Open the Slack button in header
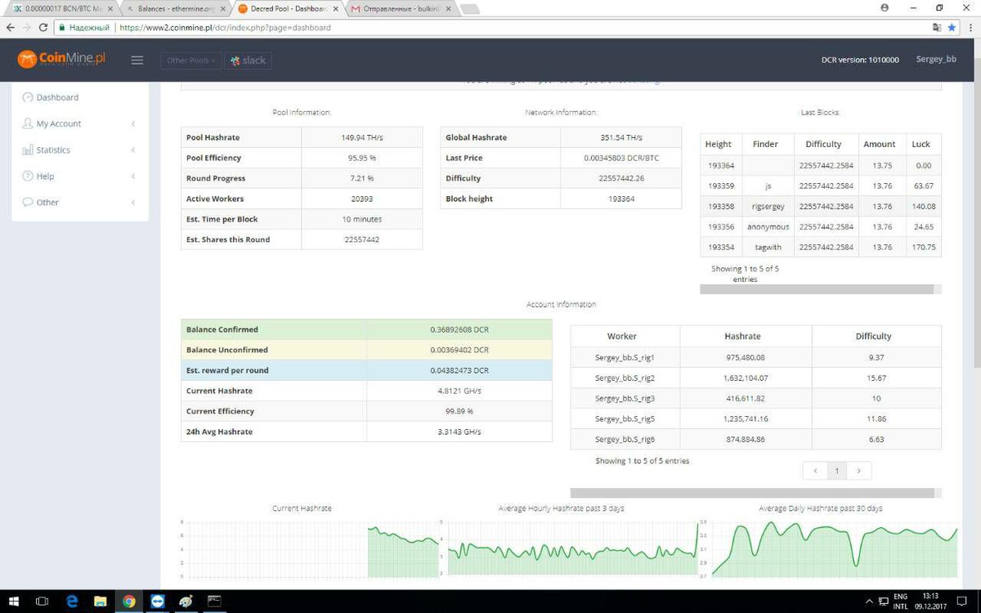The image size is (981, 613). click(x=249, y=60)
